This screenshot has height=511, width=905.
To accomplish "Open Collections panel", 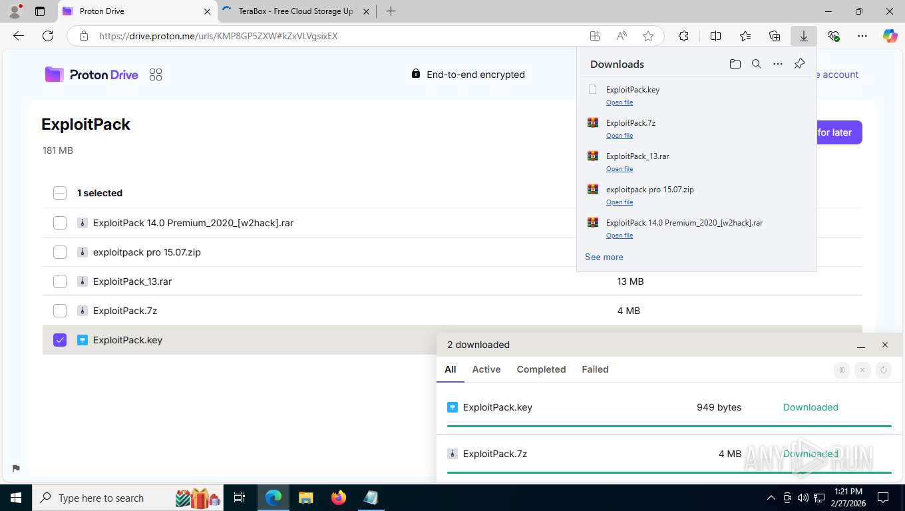I will coord(775,36).
